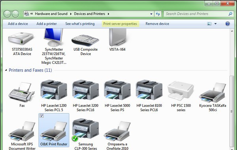Click Devices and Printers breadcrumb
237x150 pixels.
click(x=90, y=14)
